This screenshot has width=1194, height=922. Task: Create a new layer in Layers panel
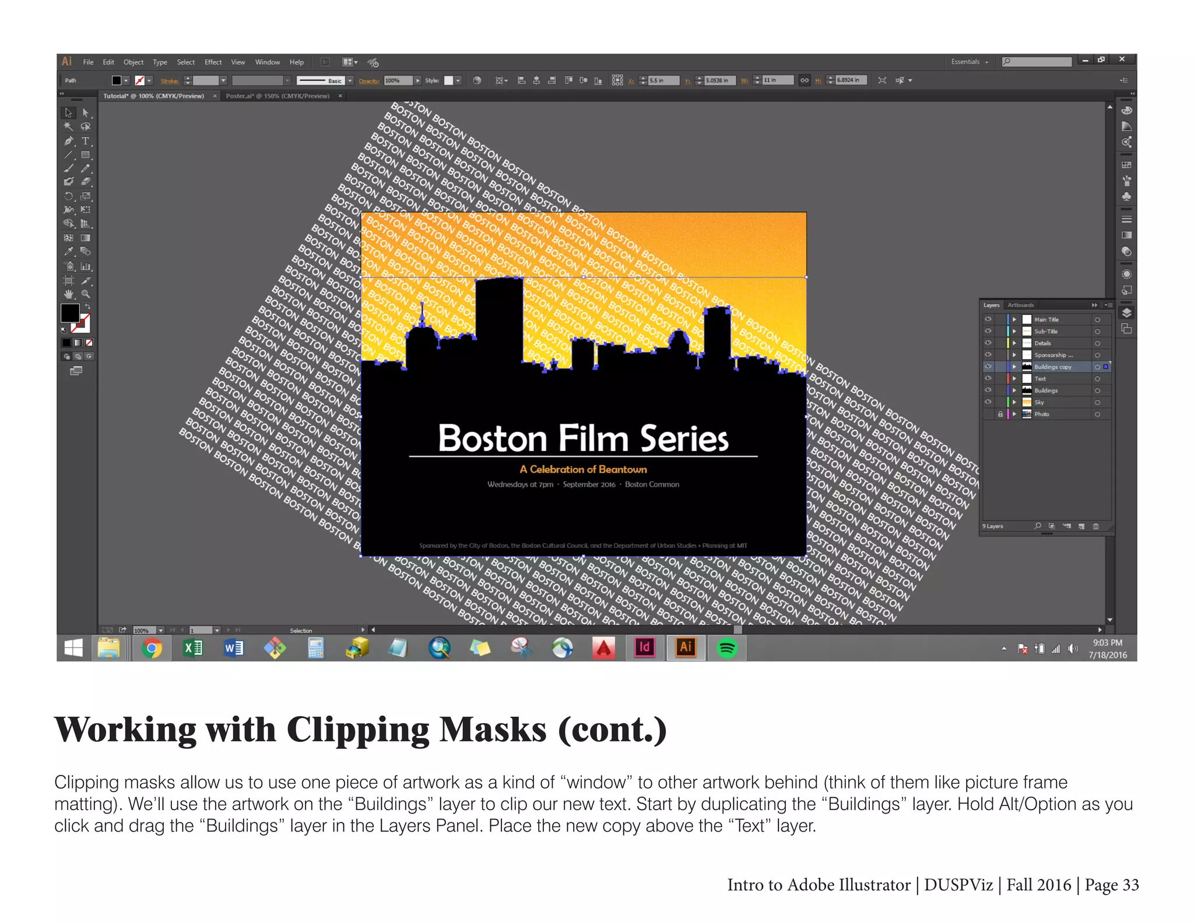tap(1081, 526)
